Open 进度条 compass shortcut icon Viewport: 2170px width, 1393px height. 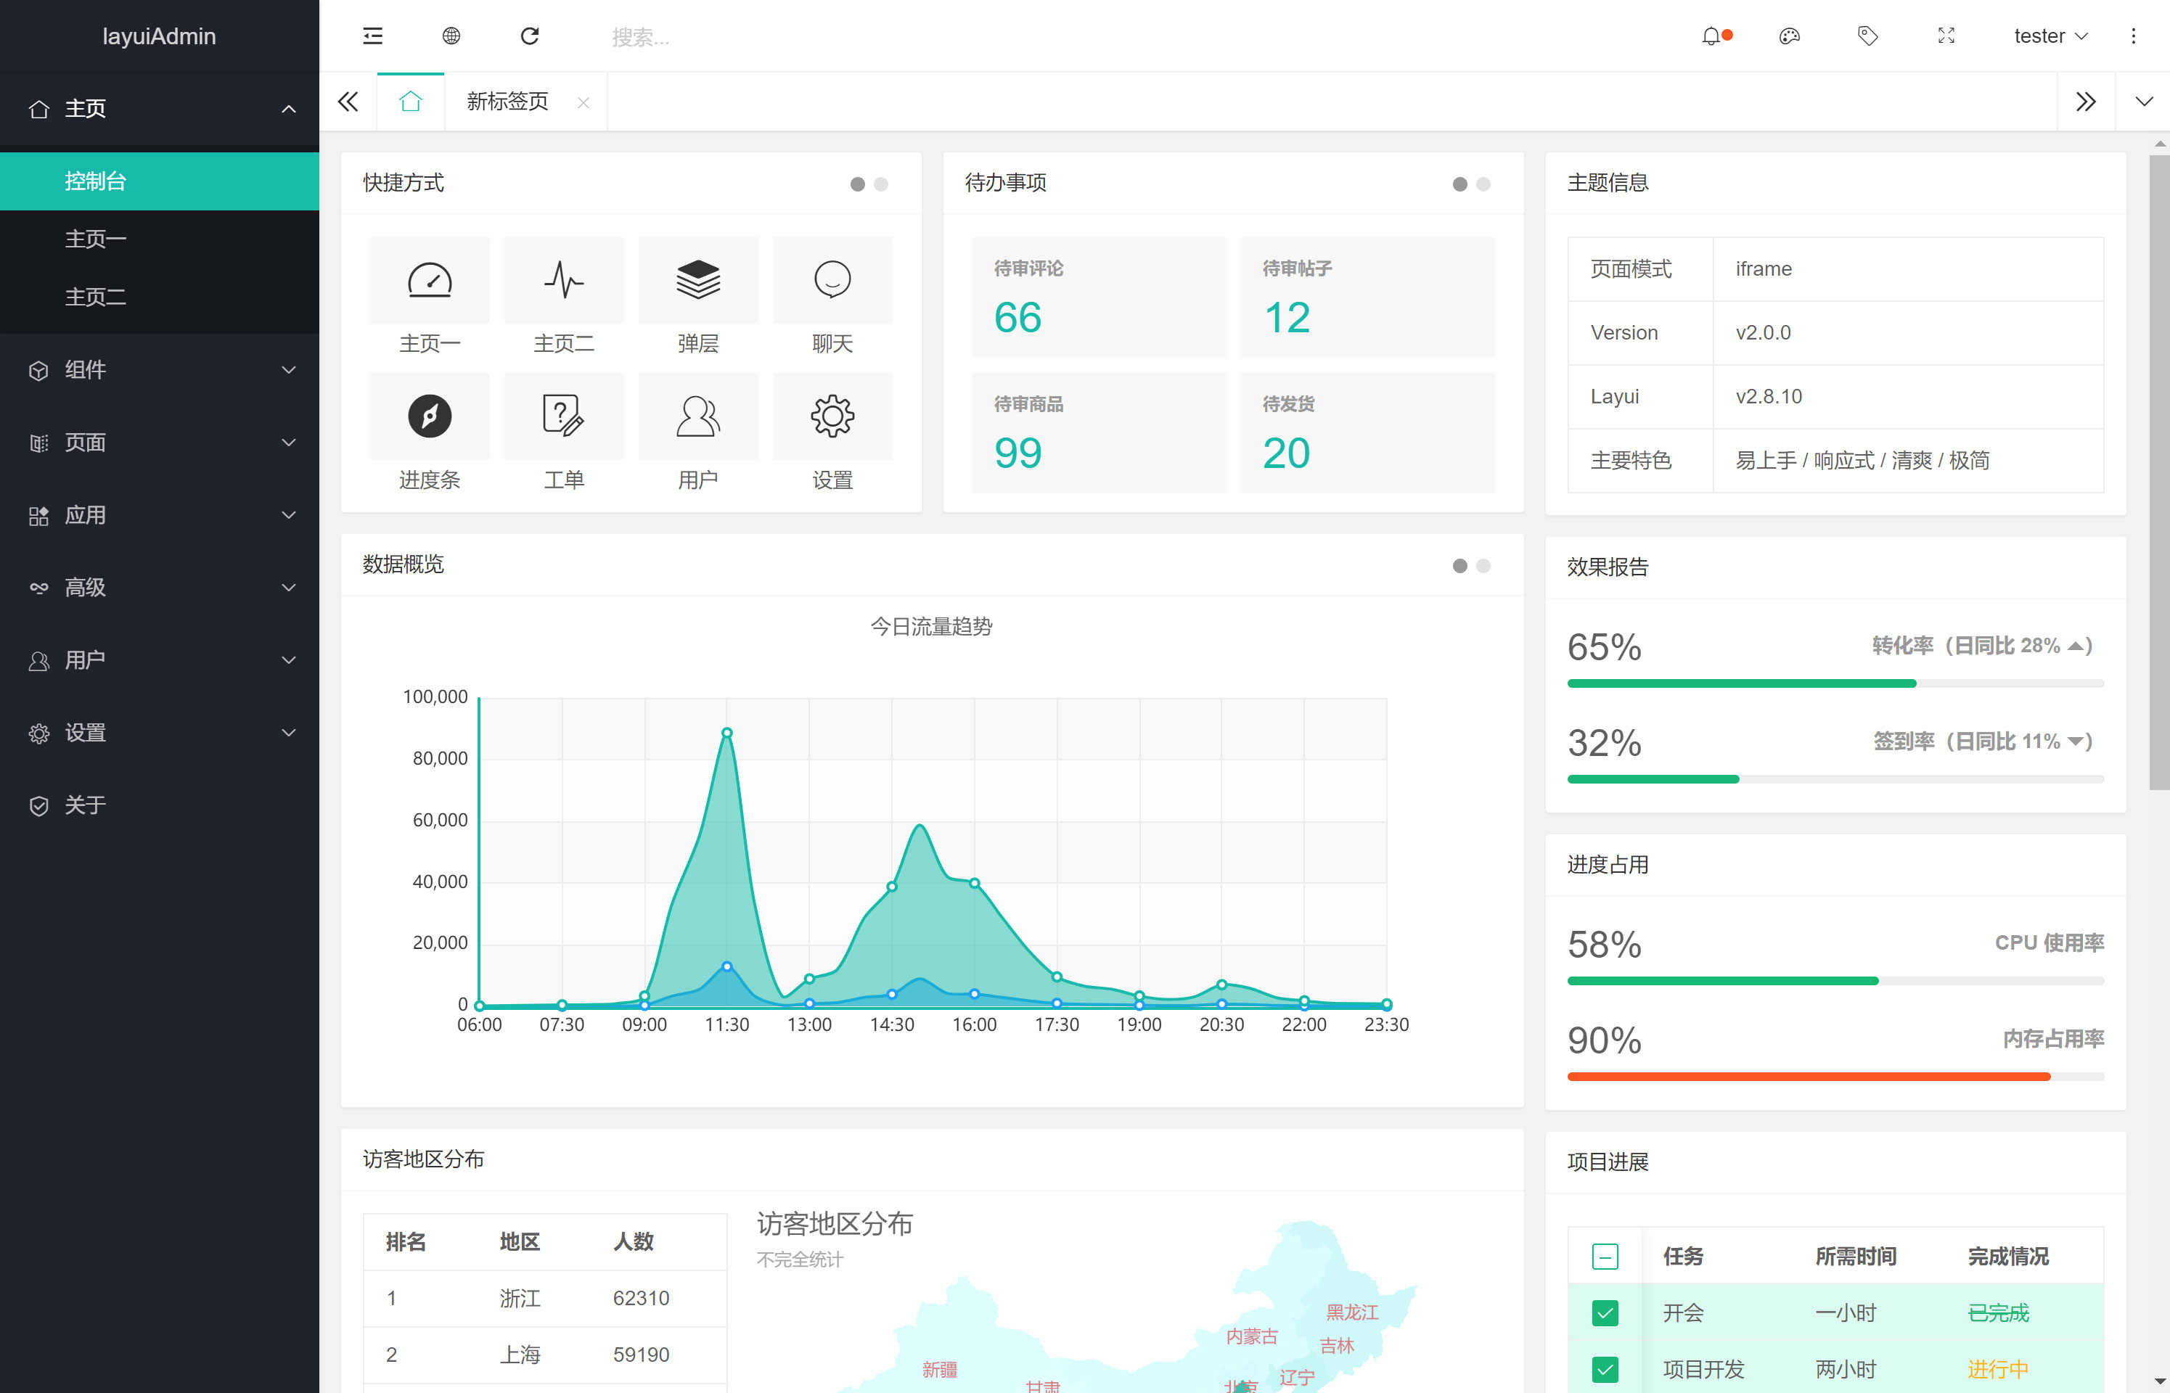click(x=430, y=416)
